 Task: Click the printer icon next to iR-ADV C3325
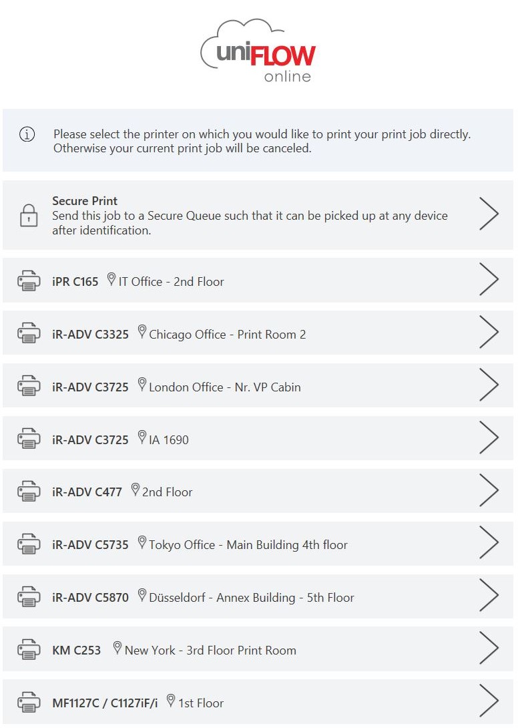(x=29, y=333)
